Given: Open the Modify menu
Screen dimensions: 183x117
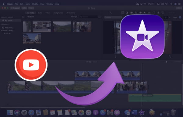Looking at the screenshot, I should tap(35, 4).
